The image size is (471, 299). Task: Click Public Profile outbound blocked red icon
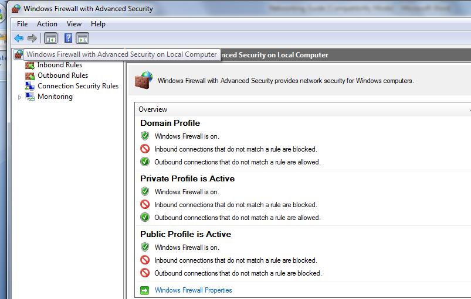(145, 273)
